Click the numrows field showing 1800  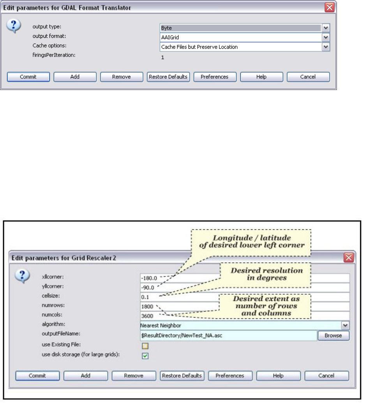pos(245,307)
